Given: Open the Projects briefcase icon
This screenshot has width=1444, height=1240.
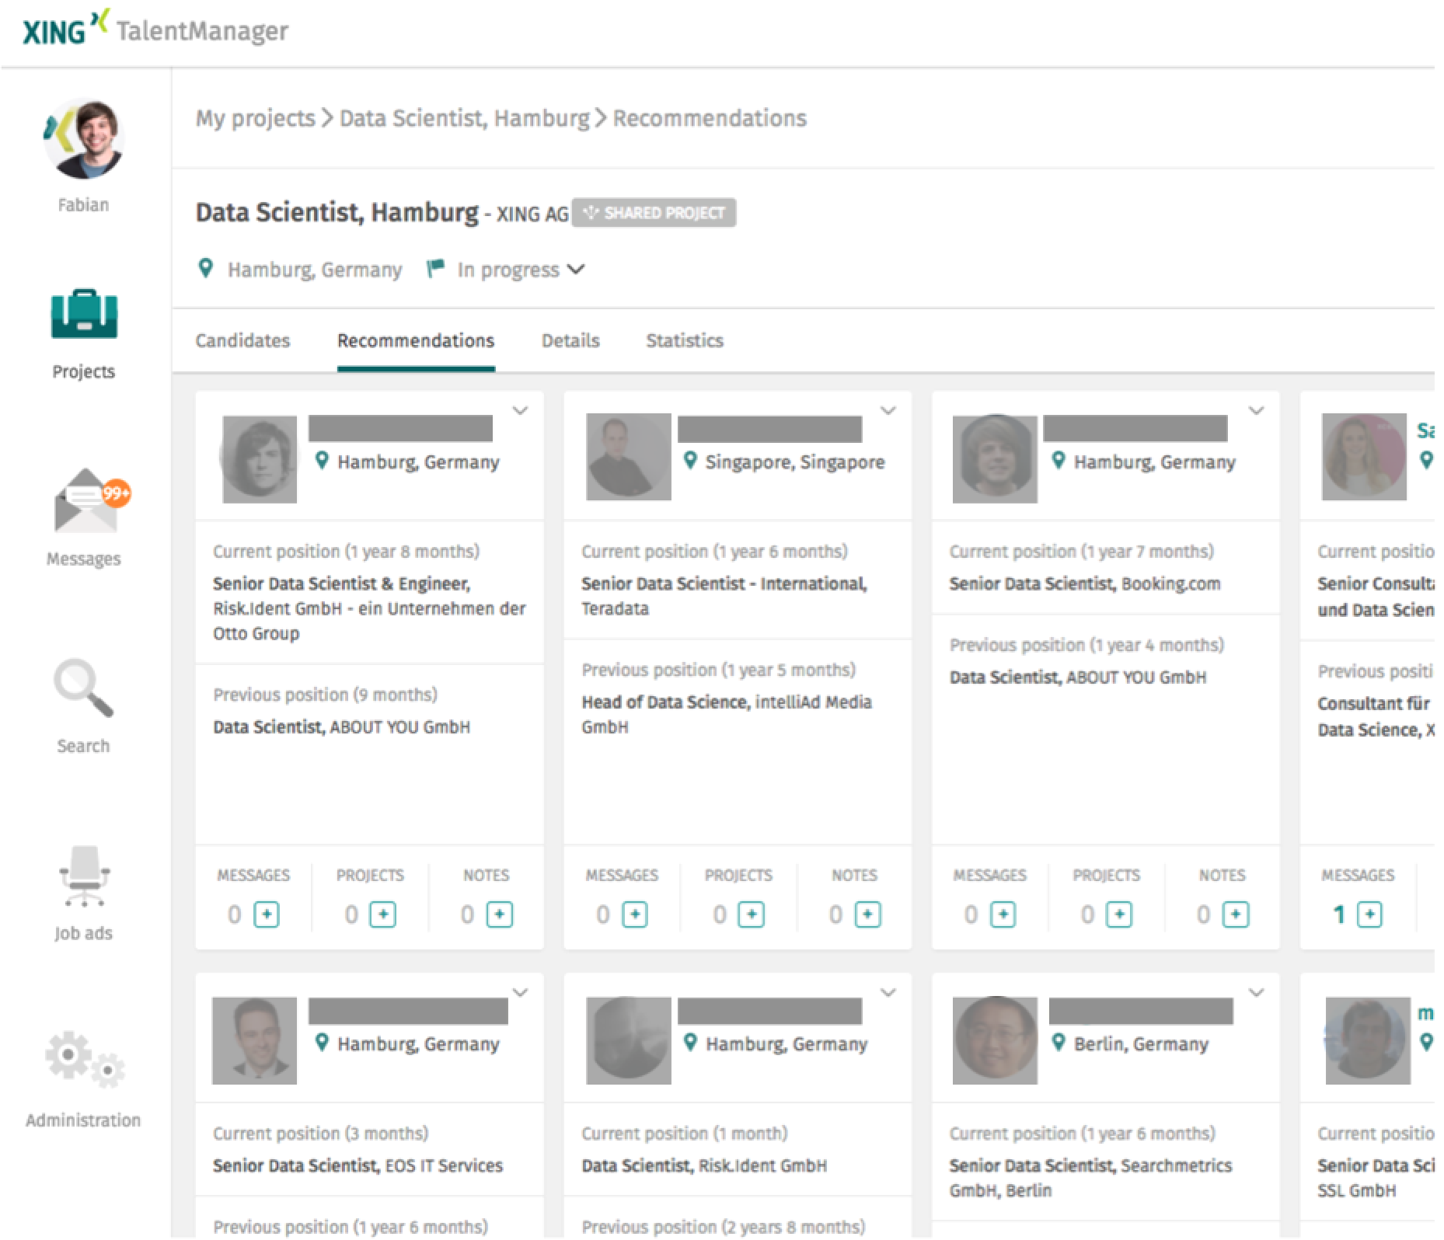Looking at the screenshot, I should (x=84, y=315).
